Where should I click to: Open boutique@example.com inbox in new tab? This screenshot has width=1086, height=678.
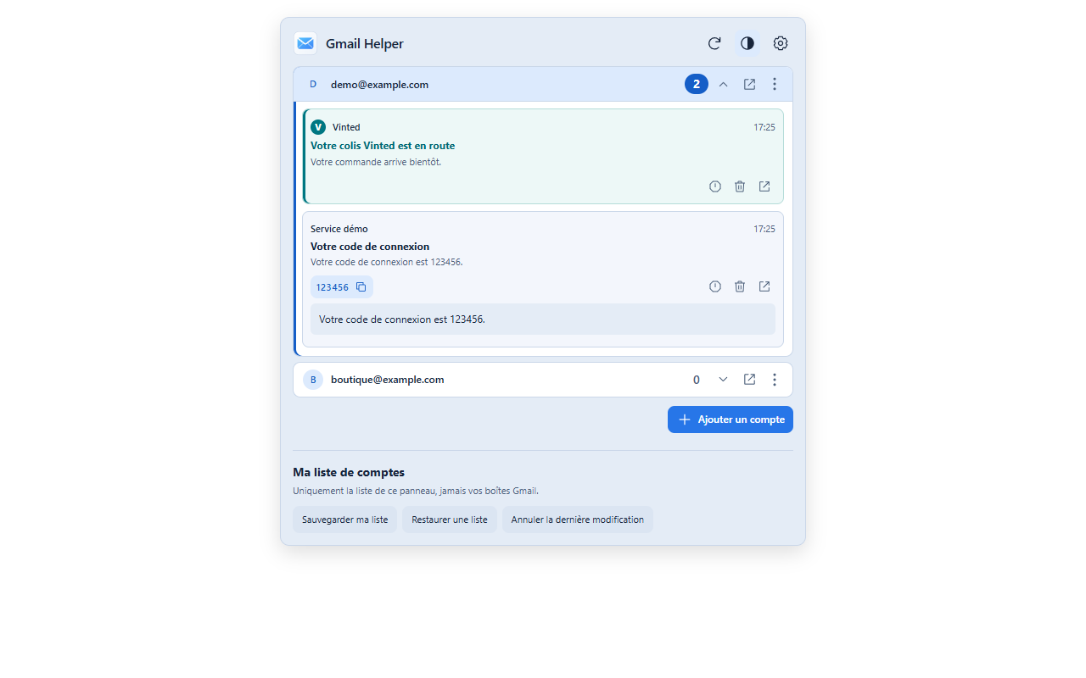click(749, 380)
